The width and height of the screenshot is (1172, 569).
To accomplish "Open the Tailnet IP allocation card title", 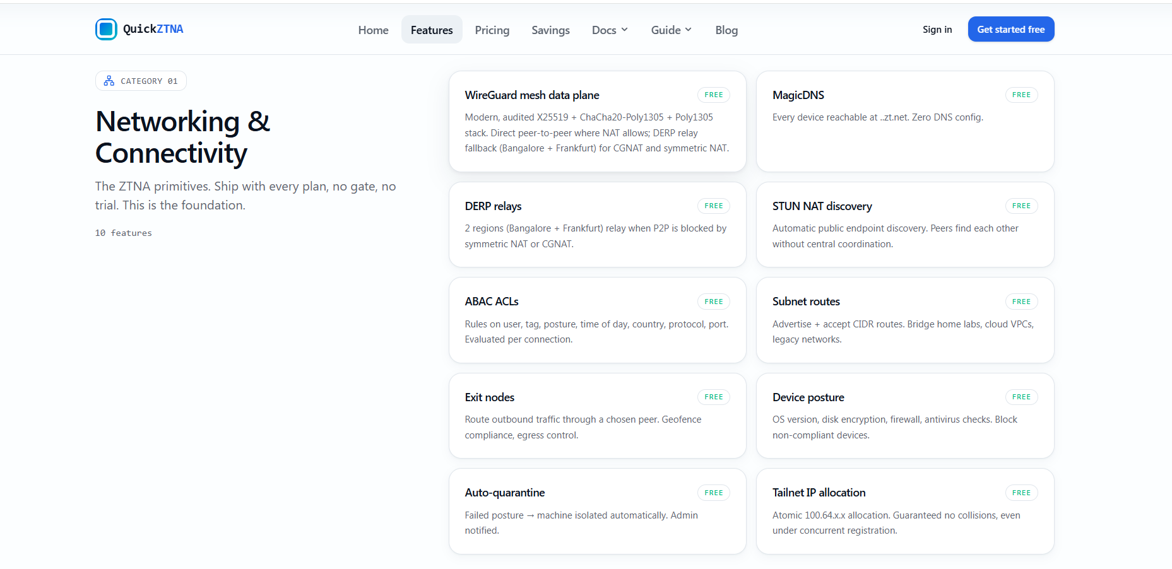I will [819, 493].
